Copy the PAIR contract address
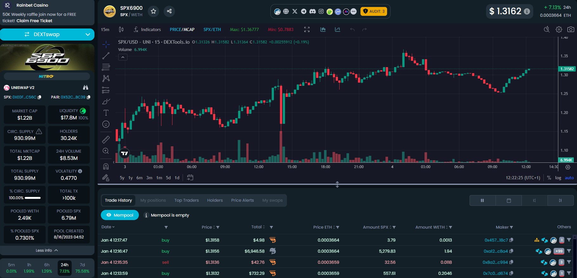 [88, 97]
